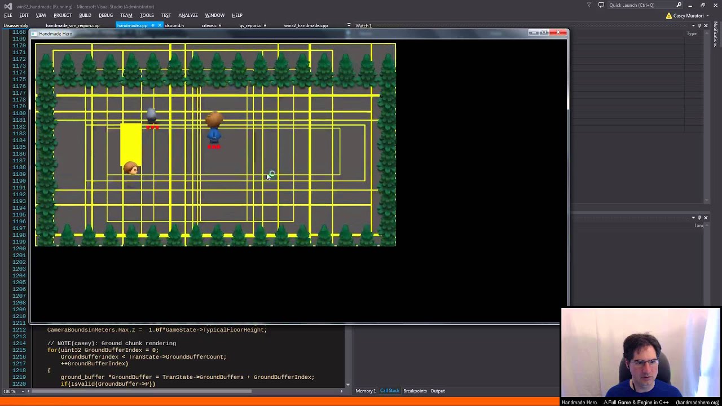
Task: Switch to the Breakpoints tab
Action: click(415, 391)
